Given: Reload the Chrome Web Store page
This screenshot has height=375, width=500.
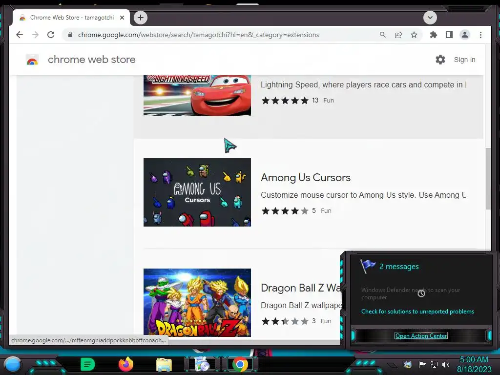Looking at the screenshot, I should tap(51, 35).
